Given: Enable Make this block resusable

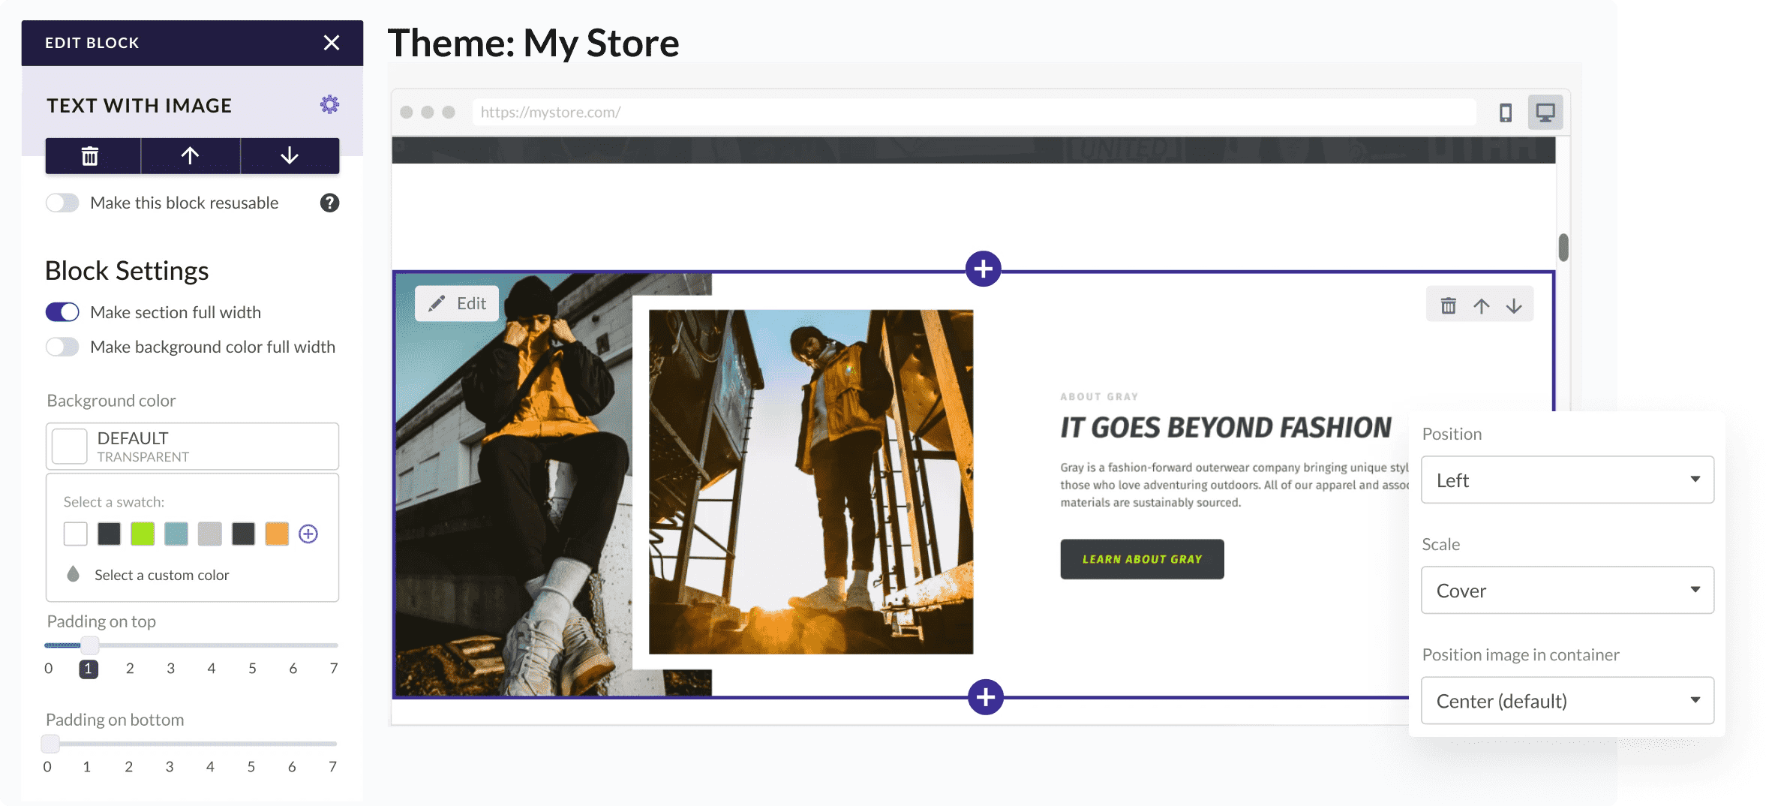Looking at the screenshot, I should [63, 202].
